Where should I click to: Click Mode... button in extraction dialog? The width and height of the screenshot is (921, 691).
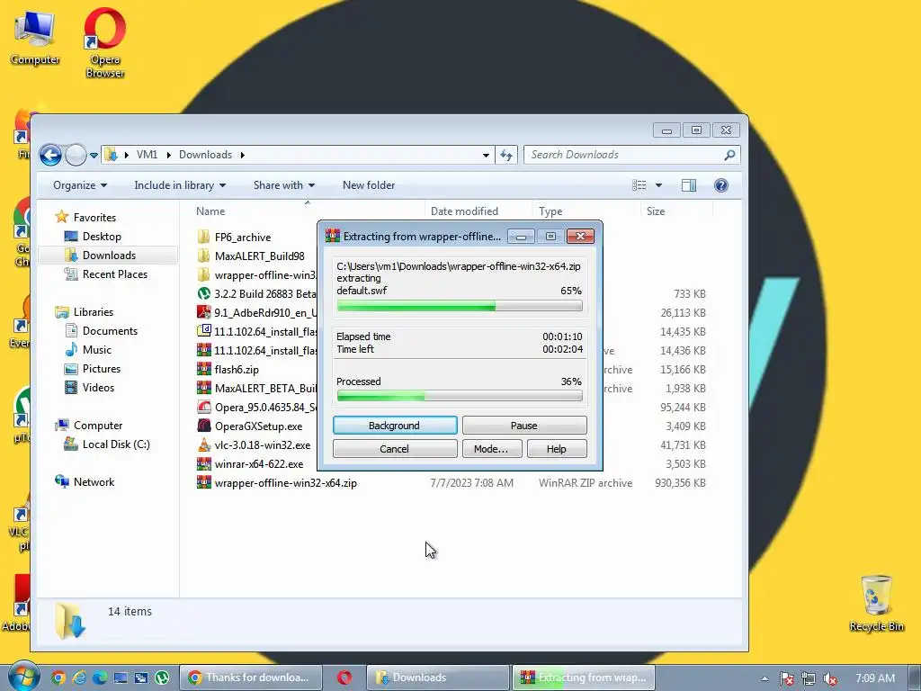(491, 449)
